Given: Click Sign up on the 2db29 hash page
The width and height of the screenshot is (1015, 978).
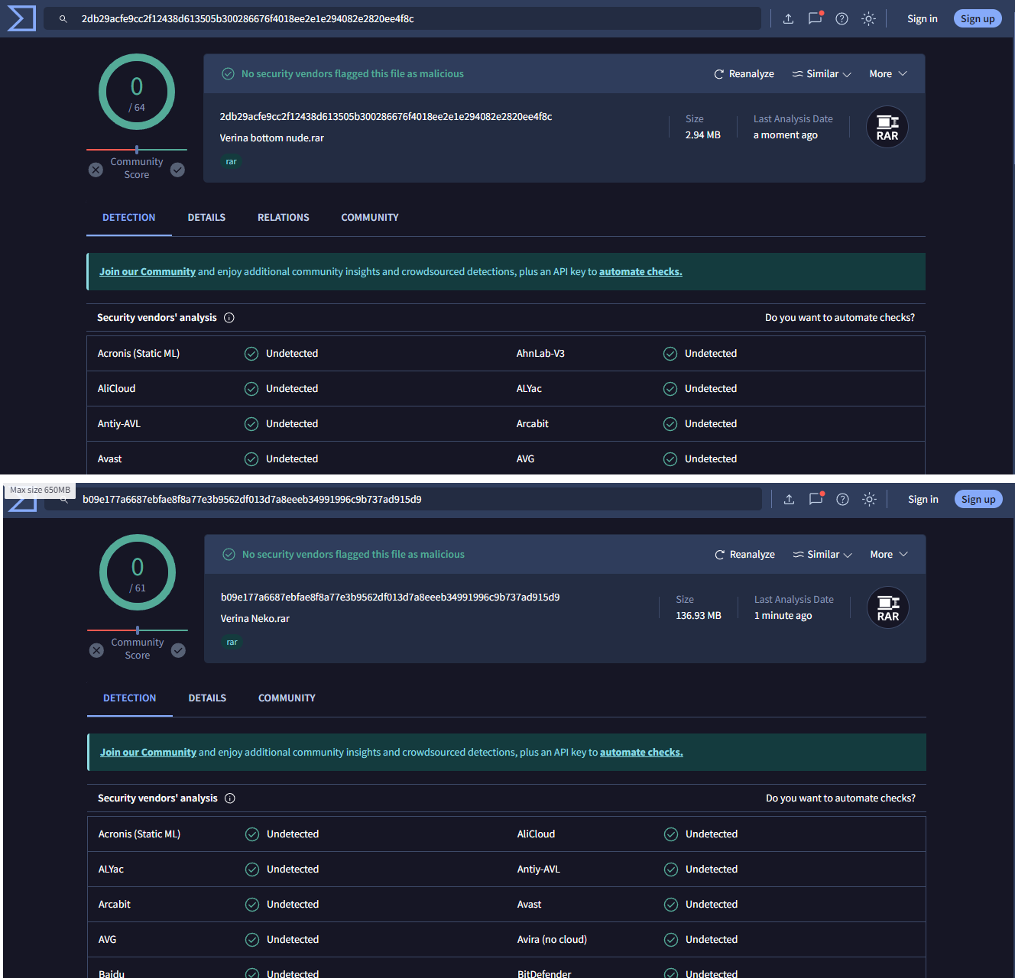Looking at the screenshot, I should tap(978, 19).
